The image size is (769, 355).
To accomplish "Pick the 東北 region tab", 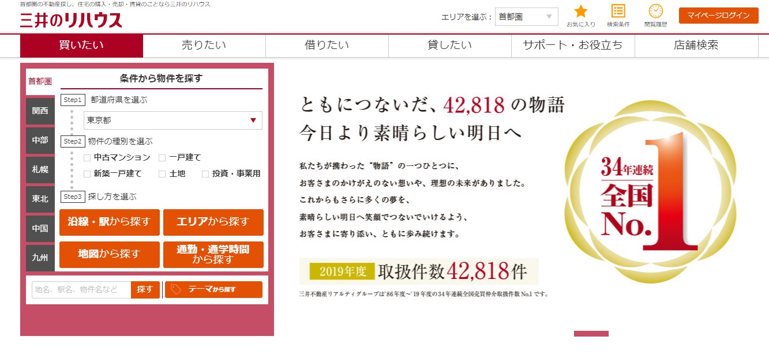I will coord(40,199).
